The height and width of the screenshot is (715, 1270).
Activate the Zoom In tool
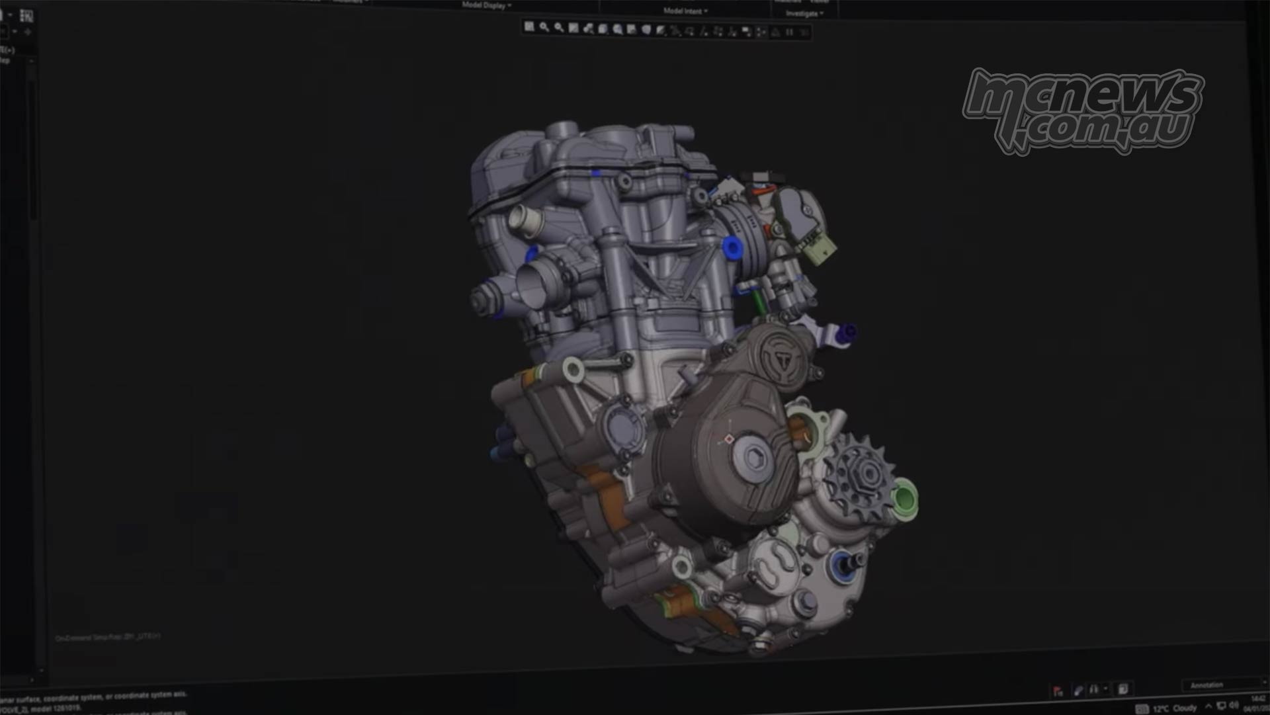(543, 28)
